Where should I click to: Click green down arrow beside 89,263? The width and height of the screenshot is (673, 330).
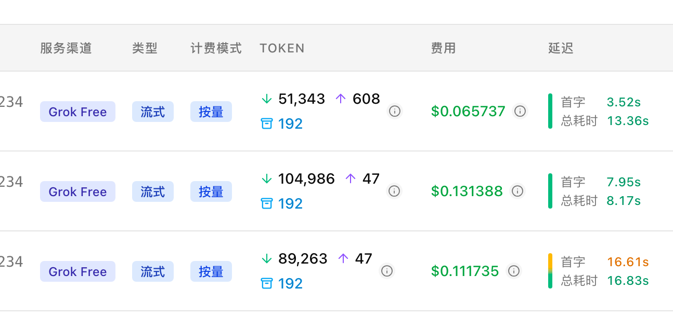[267, 258]
